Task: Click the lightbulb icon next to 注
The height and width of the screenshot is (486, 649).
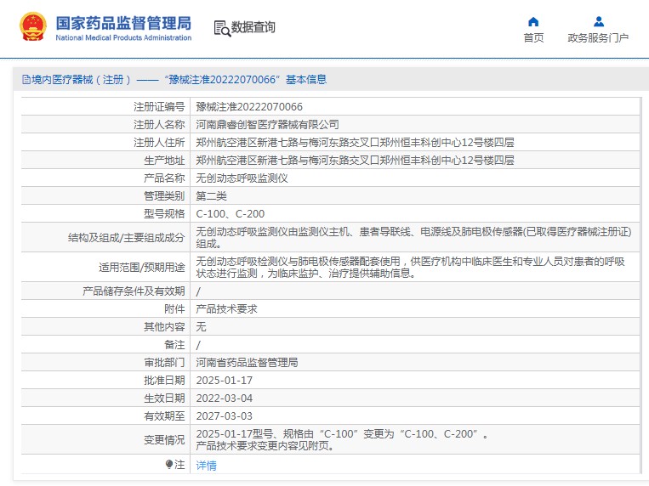Action: coord(169,465)
